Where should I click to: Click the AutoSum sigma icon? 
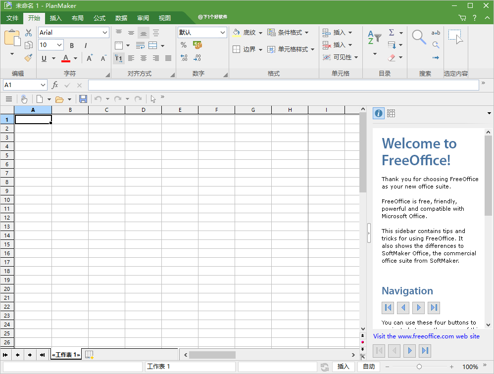pos(392,33)
